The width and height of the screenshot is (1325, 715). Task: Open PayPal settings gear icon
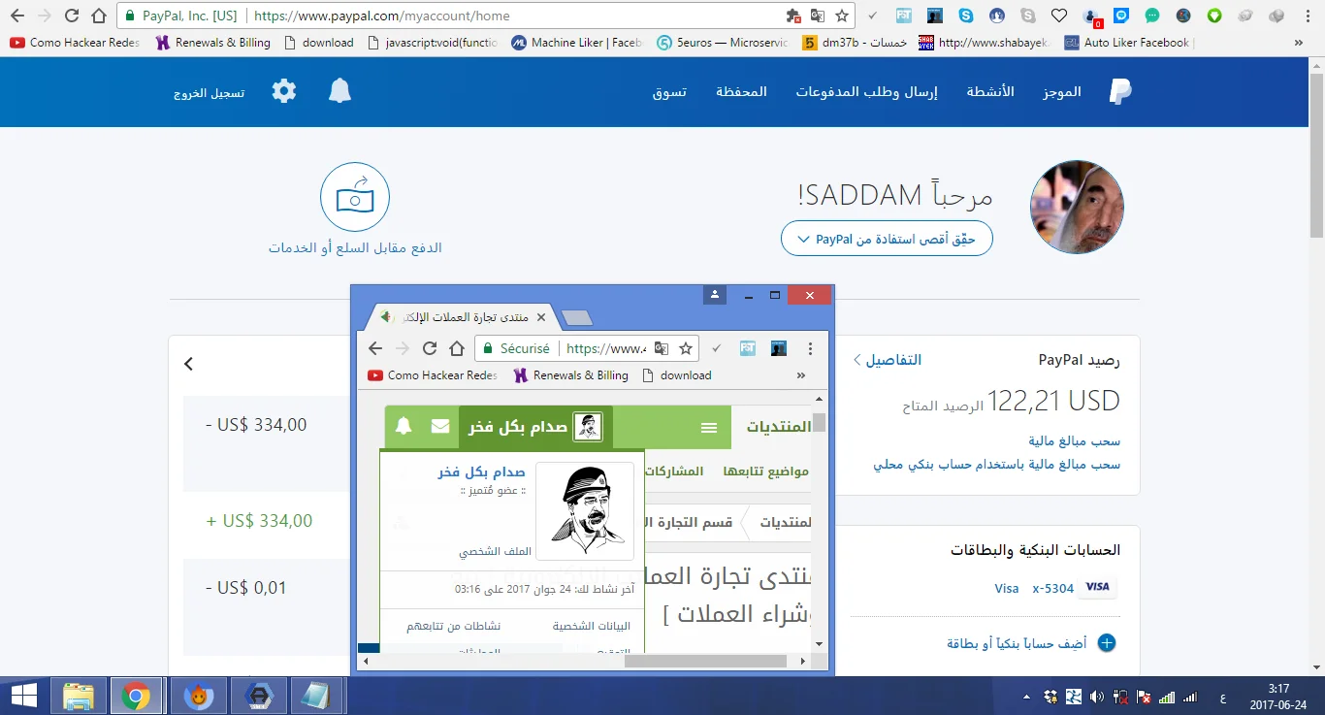coord(283,91)
